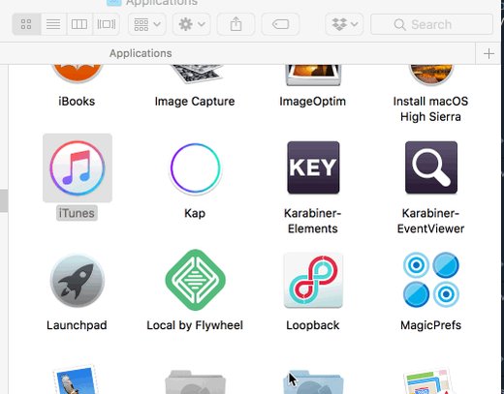This screenshot has width=504, height=394.
Task: Open the item arrangement dropdown
Action: click(x=147, y=24)
